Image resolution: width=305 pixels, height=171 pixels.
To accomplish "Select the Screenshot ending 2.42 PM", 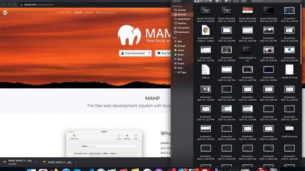I will [x=289, y=14].
